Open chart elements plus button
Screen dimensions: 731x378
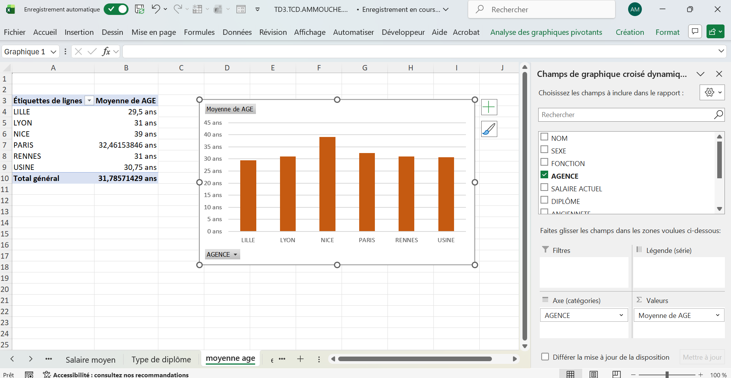point(489,107)
